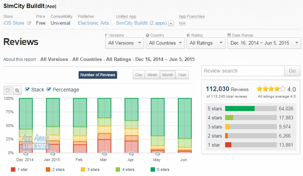Open the Electronic Arts publisher link

pos(93,23)
